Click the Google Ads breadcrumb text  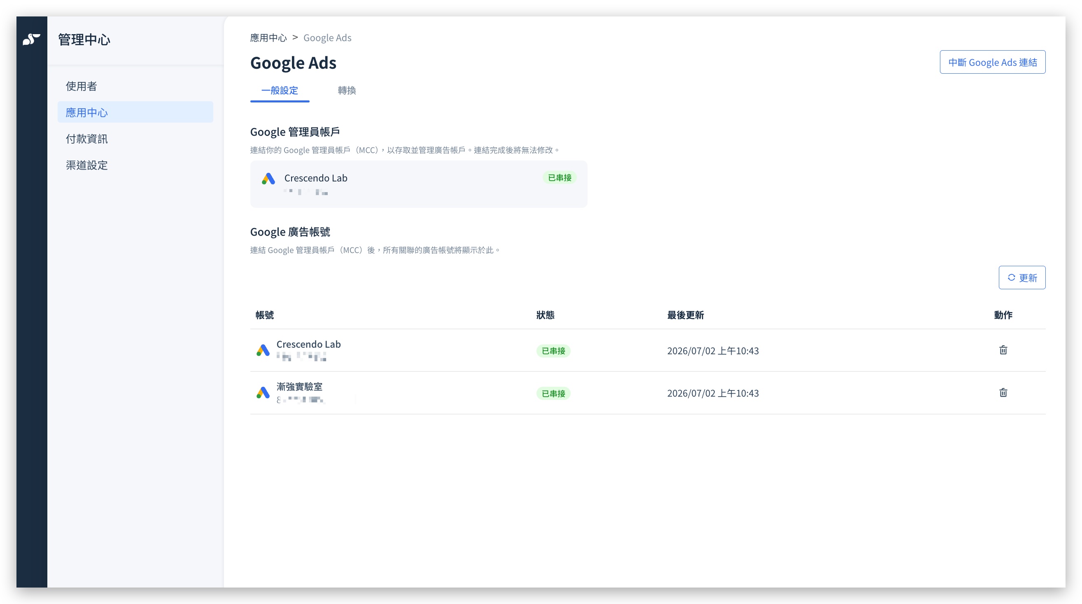(x=327, y=38)
